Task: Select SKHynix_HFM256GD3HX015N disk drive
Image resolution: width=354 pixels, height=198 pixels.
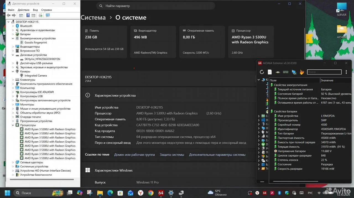Action: [x=42, y=59]
